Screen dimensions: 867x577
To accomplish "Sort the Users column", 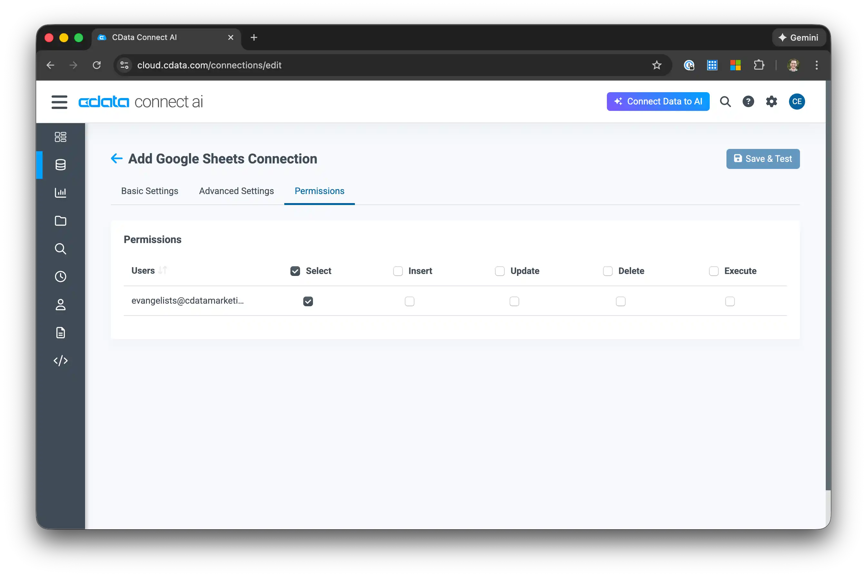I will coord(162,270).
